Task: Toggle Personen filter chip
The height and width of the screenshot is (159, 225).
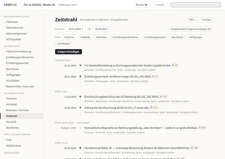Action: tap(70, 37)
